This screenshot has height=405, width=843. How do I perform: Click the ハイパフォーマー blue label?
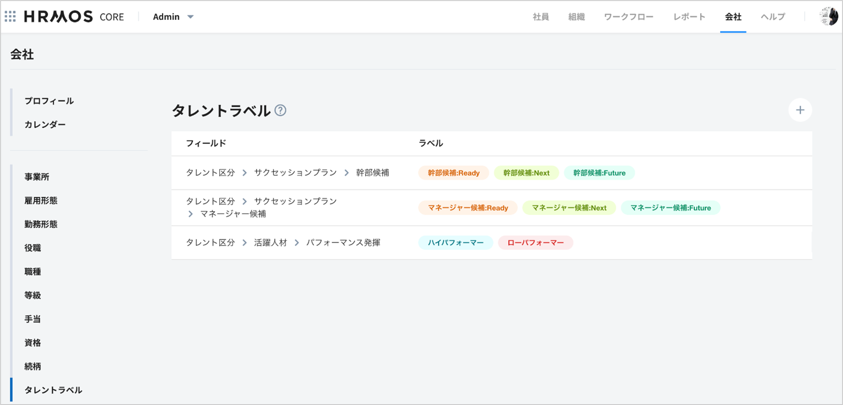pos(456,243)
